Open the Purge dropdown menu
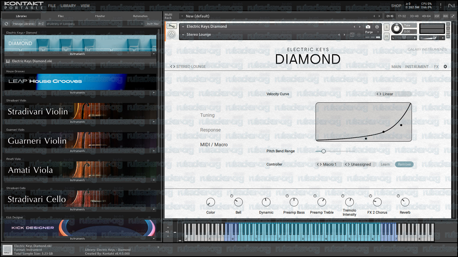 point(372,32)
